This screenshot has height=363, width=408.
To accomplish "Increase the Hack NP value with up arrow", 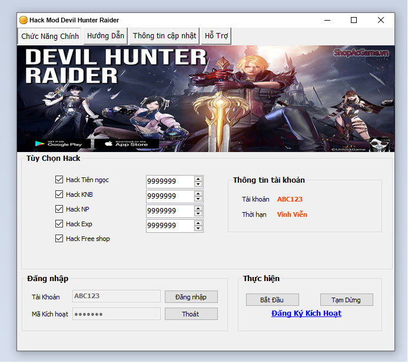I will (x=198, y=208).
